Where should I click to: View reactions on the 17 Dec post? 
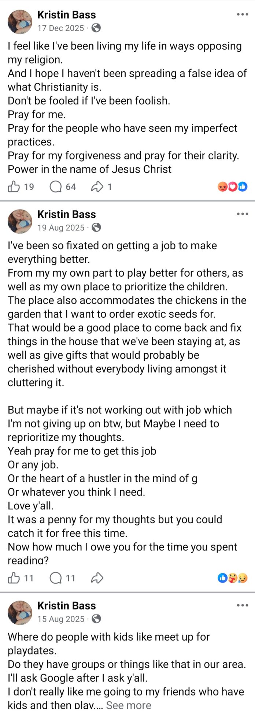tap(232, 187)
